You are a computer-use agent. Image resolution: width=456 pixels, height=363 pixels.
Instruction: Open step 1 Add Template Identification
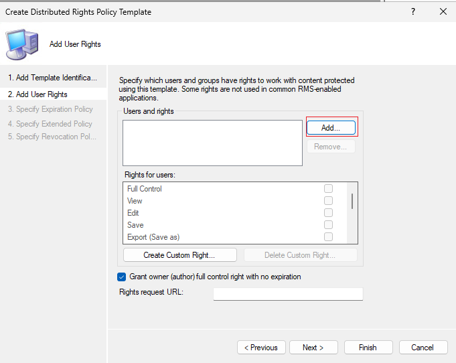tap(53, 78)
